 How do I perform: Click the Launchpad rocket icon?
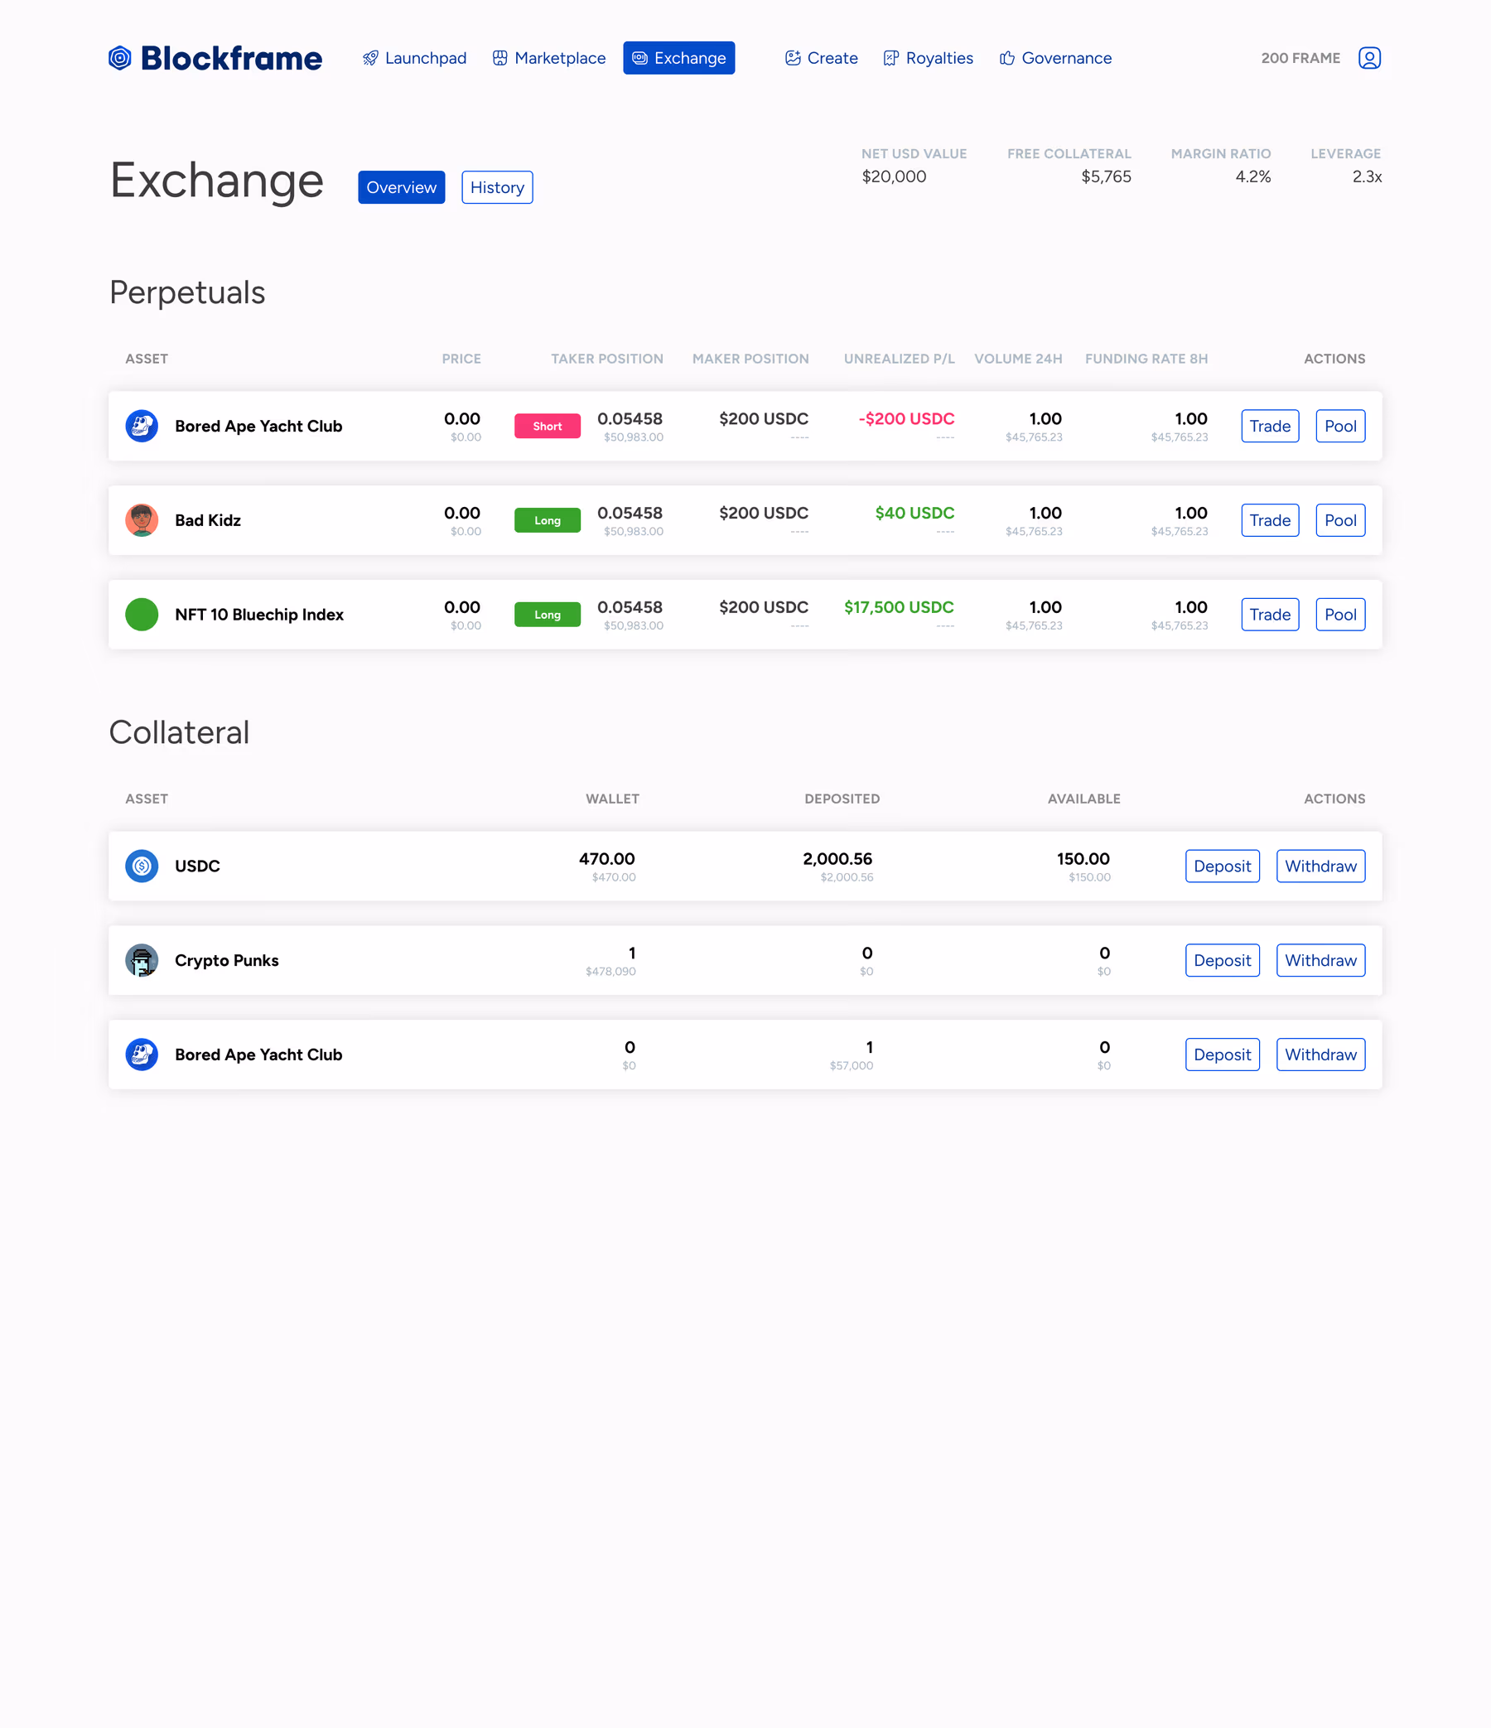tap(370, 57)
